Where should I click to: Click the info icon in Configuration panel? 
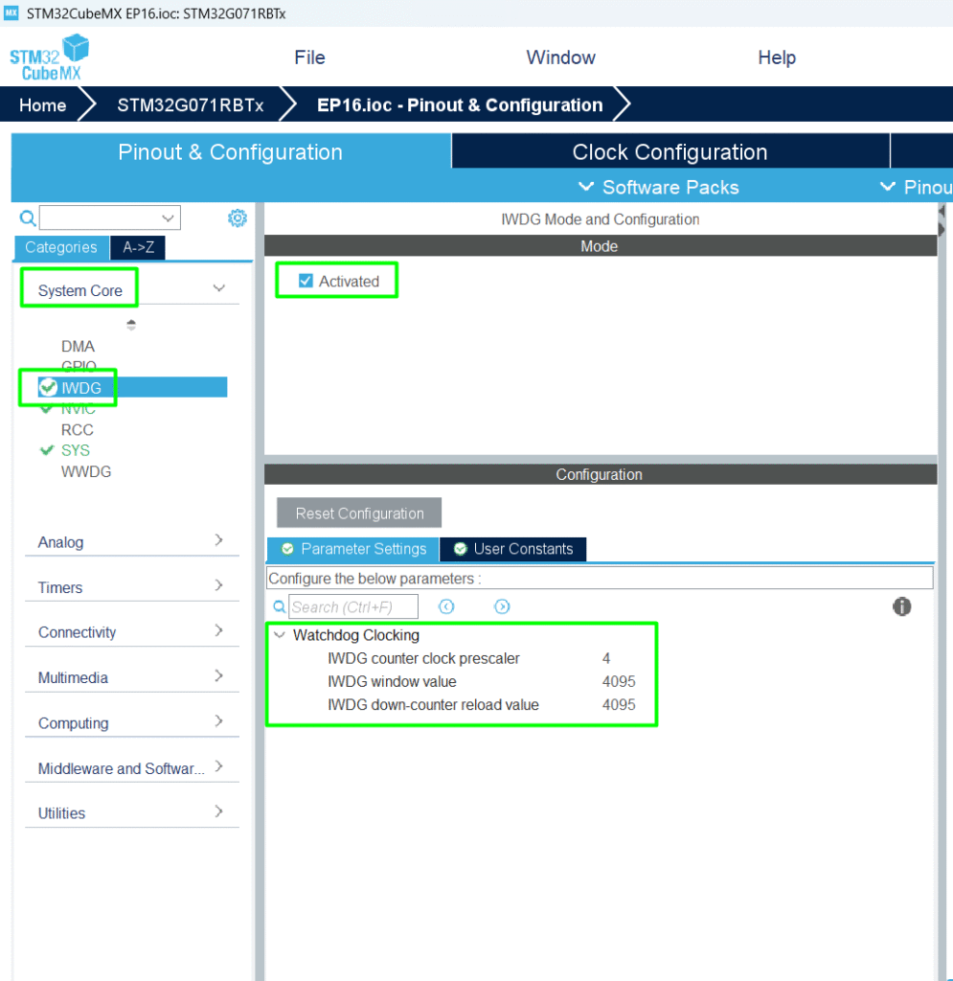coord(901,606)
